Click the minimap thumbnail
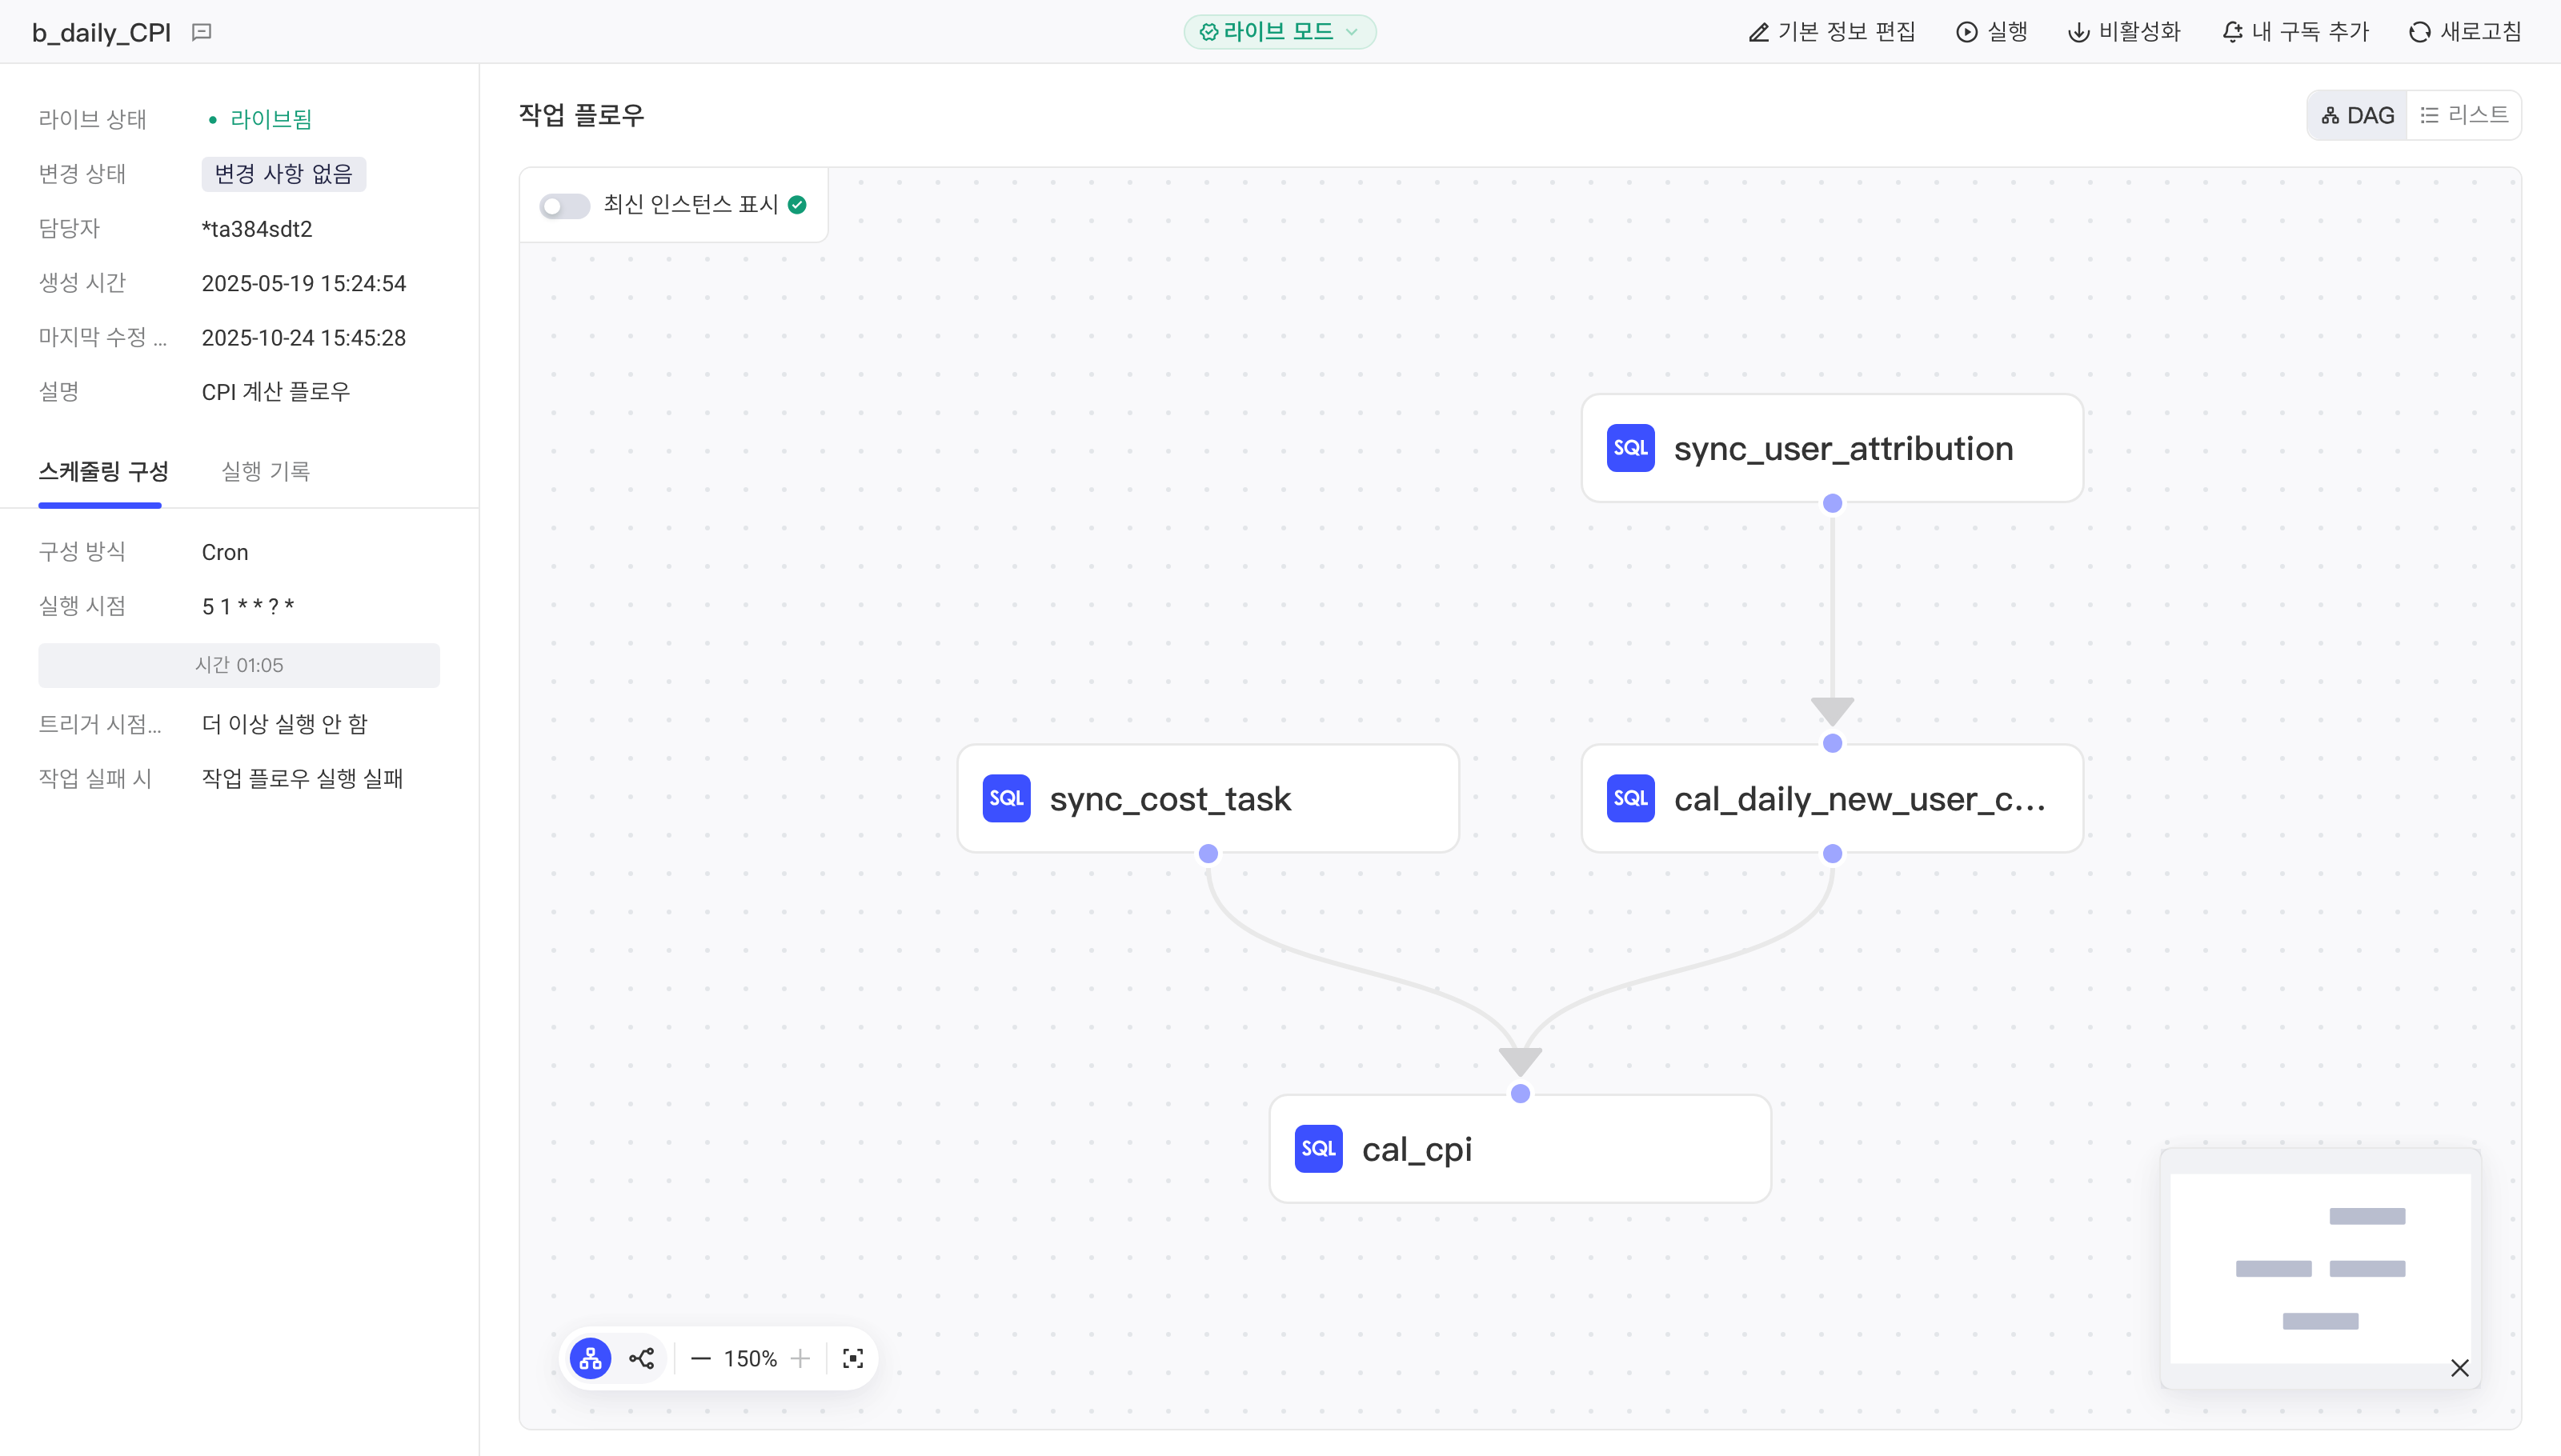 [2320, 1268]
